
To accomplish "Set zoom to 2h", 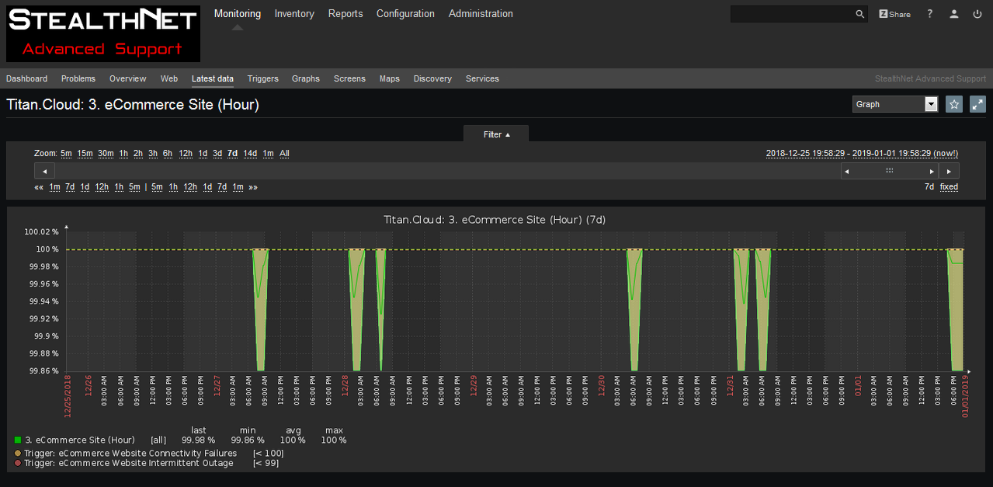I will coord(138,154).
